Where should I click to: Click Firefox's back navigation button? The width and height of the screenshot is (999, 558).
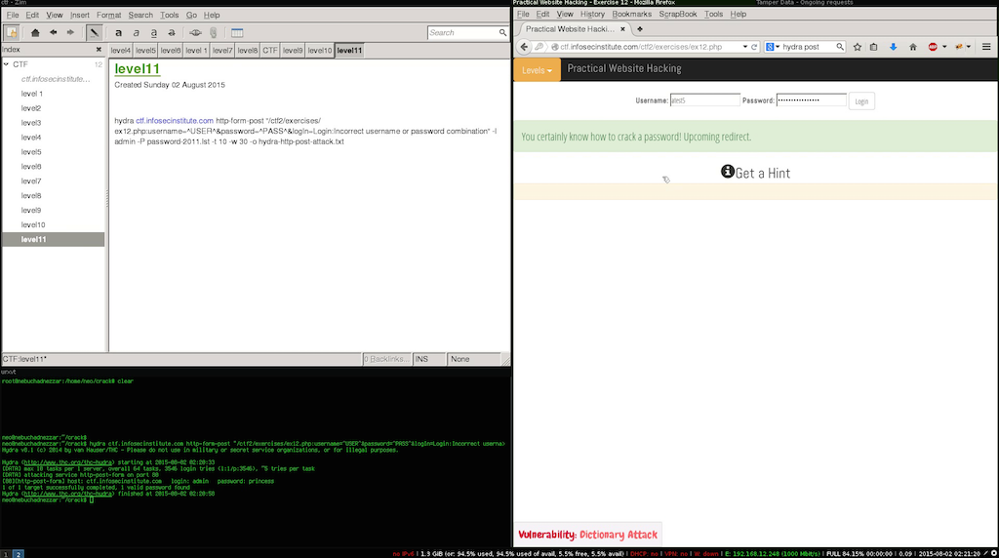(524, 47)
